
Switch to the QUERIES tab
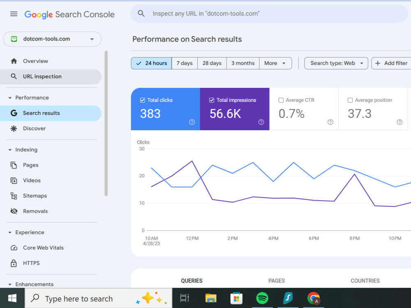click(x=192, y=281)
